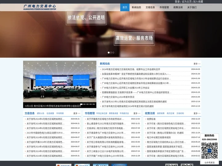
Task: Open 关于组织开展2024年5月南方区域绿色 item
Action: click(x=45, y=142)
